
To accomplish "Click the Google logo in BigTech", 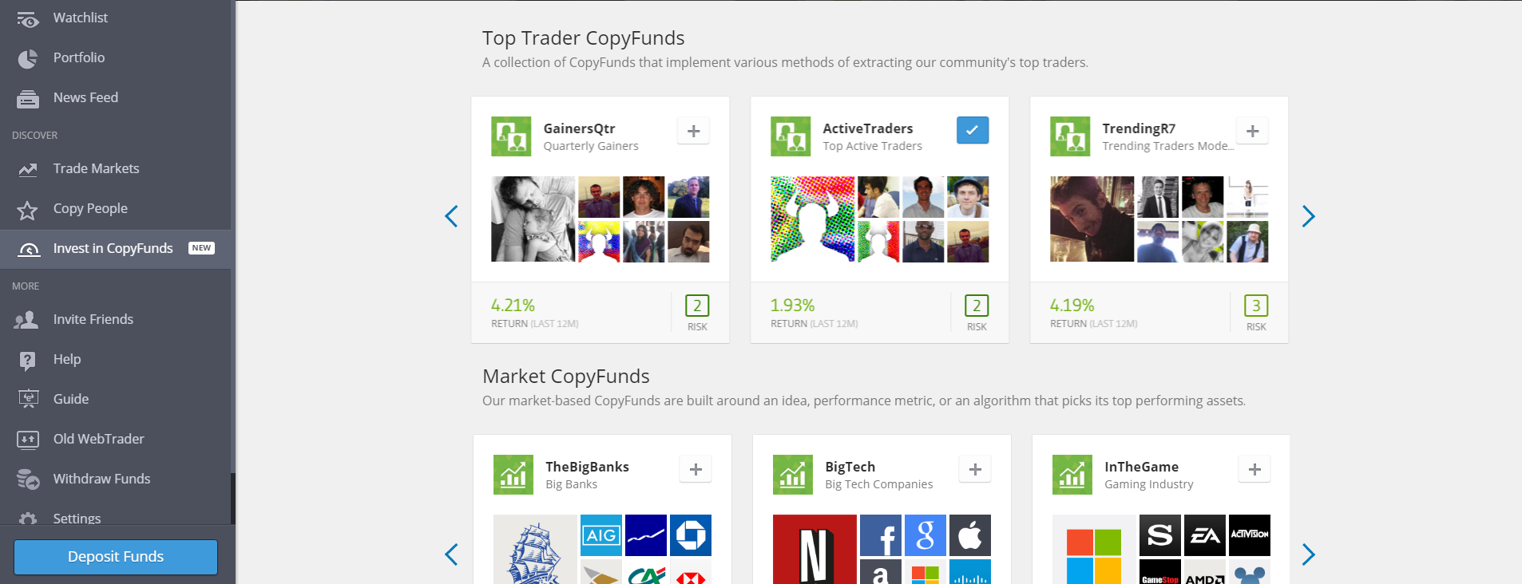I will pos(925,535).
